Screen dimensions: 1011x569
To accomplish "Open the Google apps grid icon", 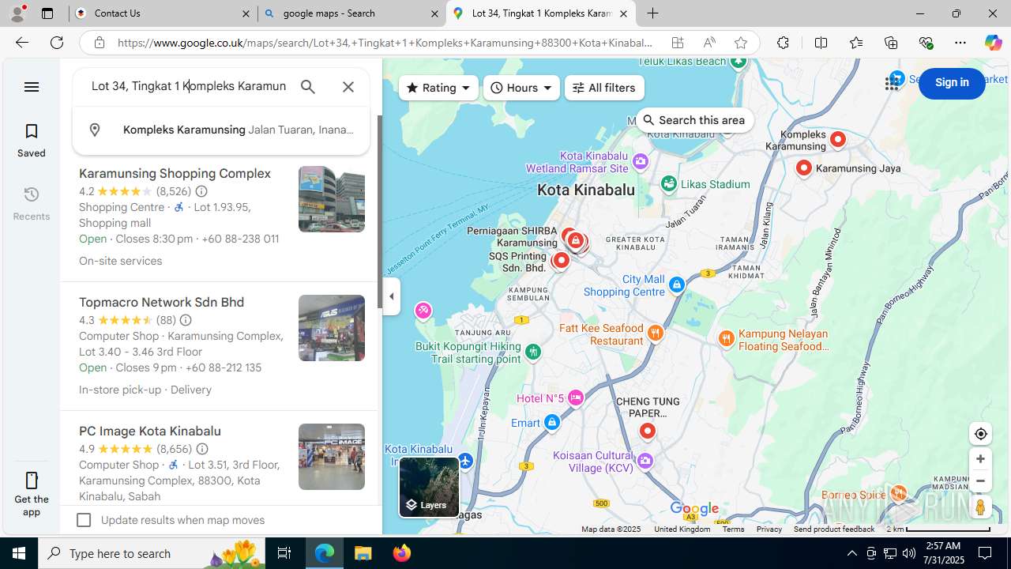I will (x=893, y=83).
